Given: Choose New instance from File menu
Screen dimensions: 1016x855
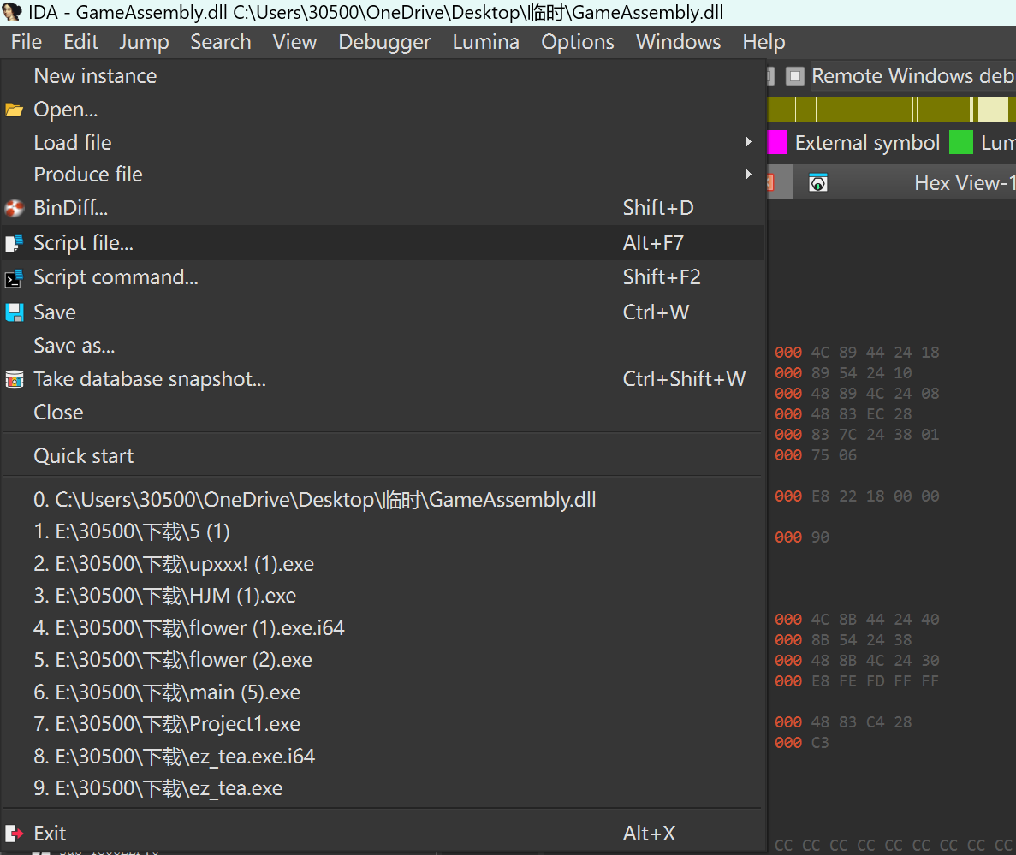Looking at the screenshot, I should coord(383,76).
